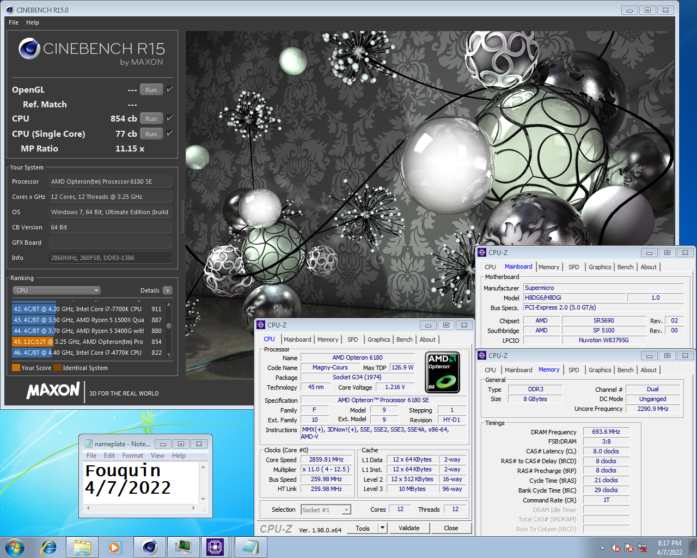Click the Cinebench R15 logo icon
This screenshot has width=697, height=558.
click(x=29, y=49)
